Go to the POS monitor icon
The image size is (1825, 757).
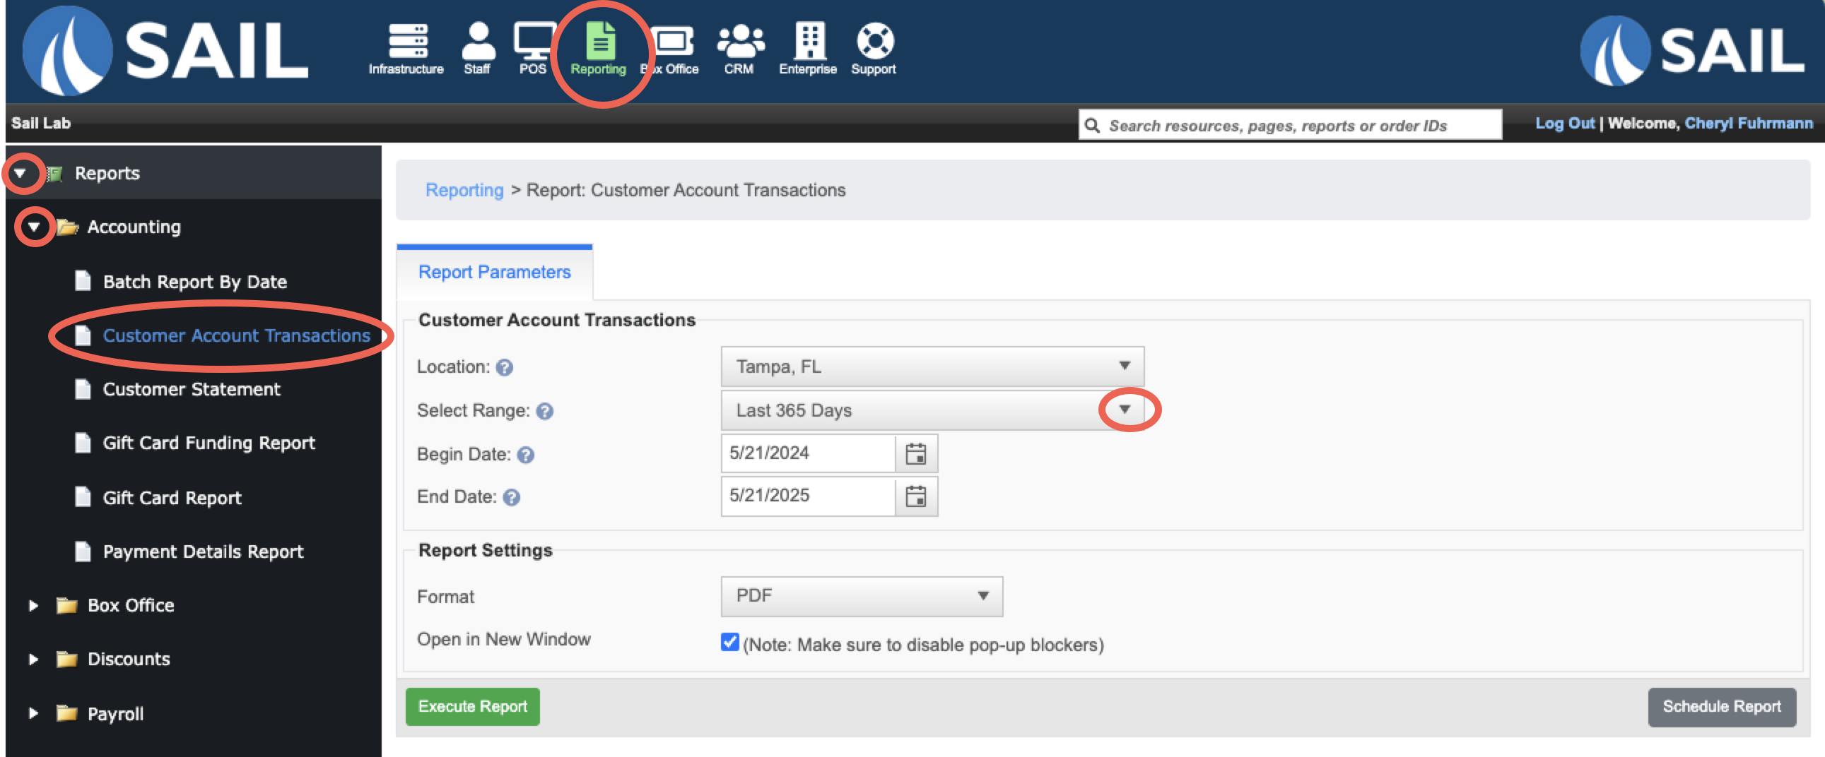[534, 41]
